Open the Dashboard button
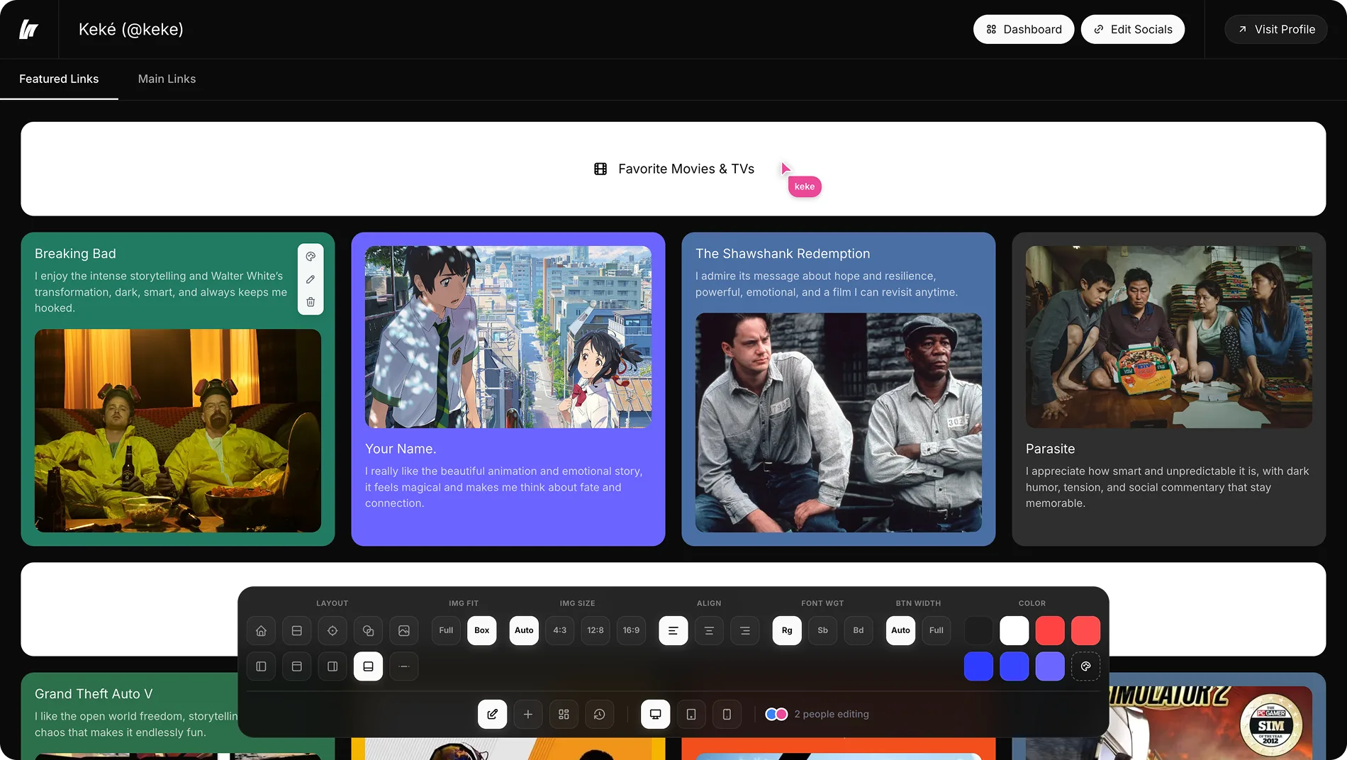 [1024, 29]
